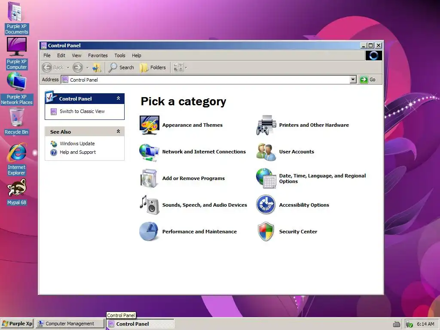Click Appearance and Themes text link
The width and height of the screenshot is (440, 330).
click(x=192, y=125)
